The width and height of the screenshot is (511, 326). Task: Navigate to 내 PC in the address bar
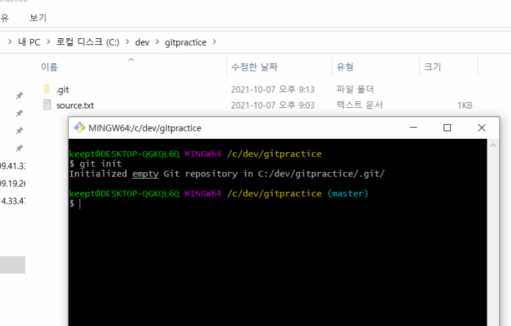pyautogui.click(x=29, y=42)
